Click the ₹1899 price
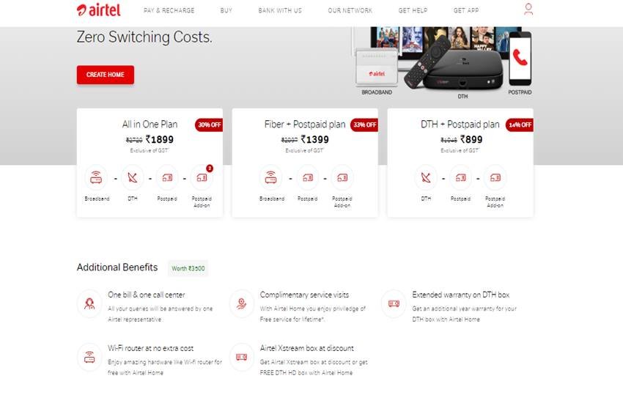The height and width of the screenshot is (403, 623). point(160,139)
